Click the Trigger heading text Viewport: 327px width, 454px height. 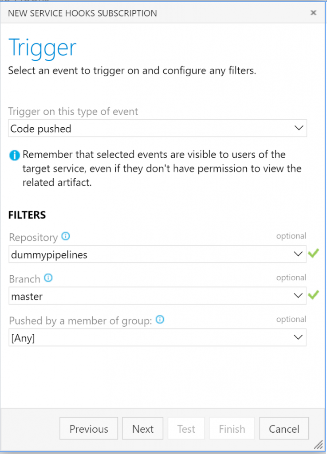coord(43,47)
